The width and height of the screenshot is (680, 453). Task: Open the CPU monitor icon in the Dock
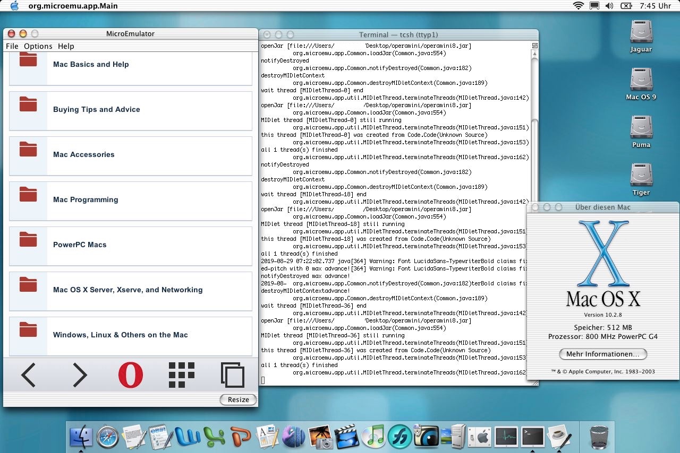click(x=506, y=437)
